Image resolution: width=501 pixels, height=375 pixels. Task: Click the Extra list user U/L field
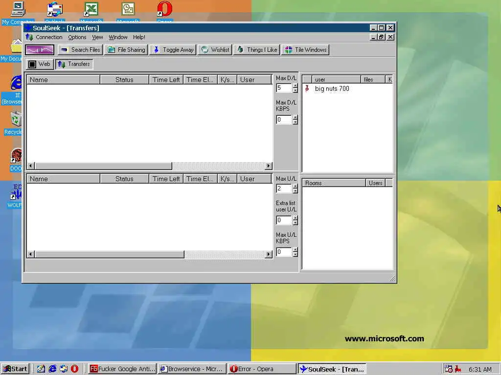pos(284,220)
